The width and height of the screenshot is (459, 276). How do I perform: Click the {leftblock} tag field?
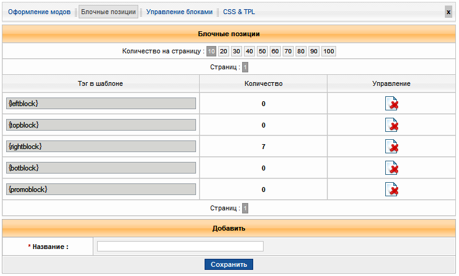coord(101,104)
